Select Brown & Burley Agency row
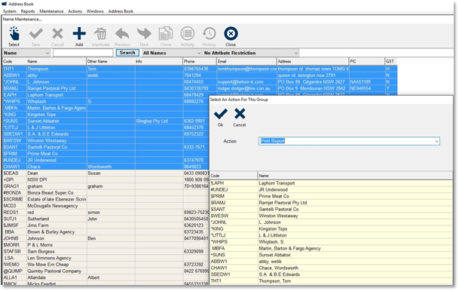 click(x=106, y=232)
